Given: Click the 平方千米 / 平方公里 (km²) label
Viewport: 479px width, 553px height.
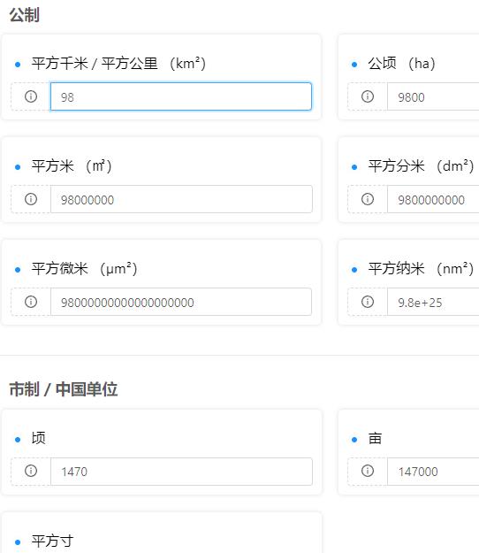Looking at the screenshot, I should 118,64.
